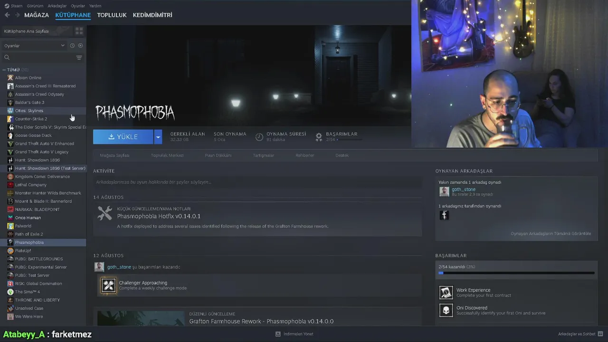Toggle ready-to-play filter icon
The height and width of the screenshot is (342, 608).
click(x=80, y=46)
